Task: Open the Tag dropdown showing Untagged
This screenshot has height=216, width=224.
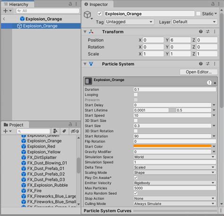Action: 130,22
